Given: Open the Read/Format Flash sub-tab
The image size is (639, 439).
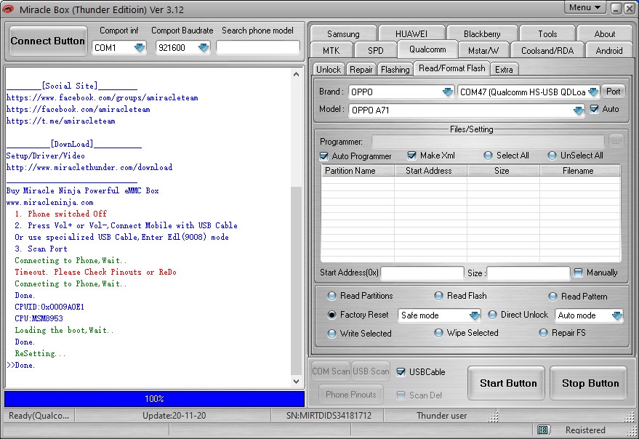Looking at the screenshot, I should click(451, 68).
